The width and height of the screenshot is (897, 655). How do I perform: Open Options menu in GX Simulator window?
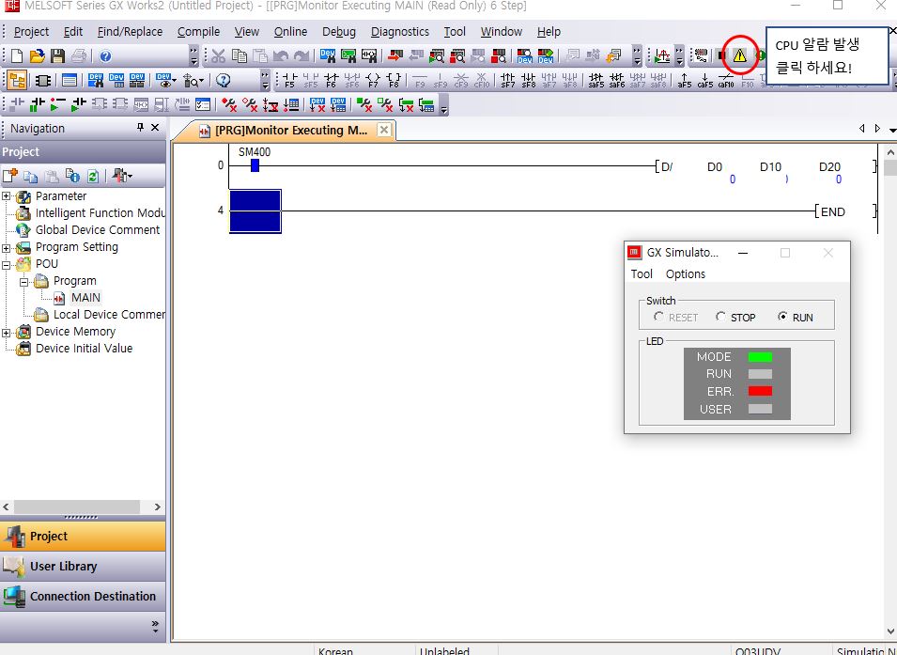[x=686, y=273]
